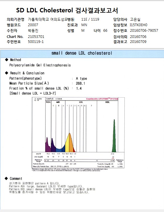Click the Mean Particle Size value 268.1
The image size is (164, 212).
tap(80, 84)
